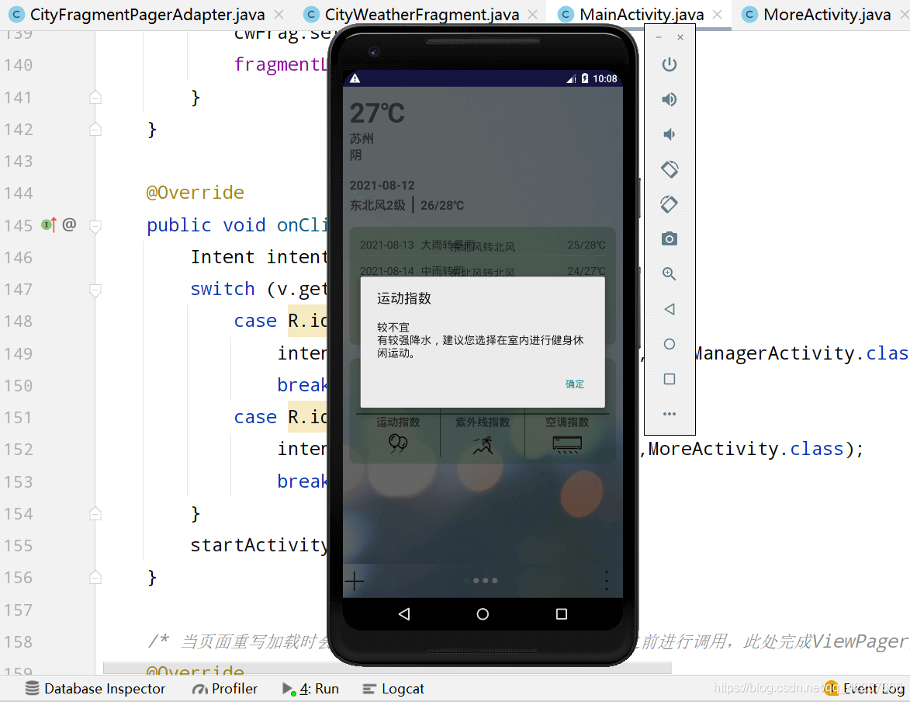
Task: Take a screenshot with the camera icon
Action: 670,238
